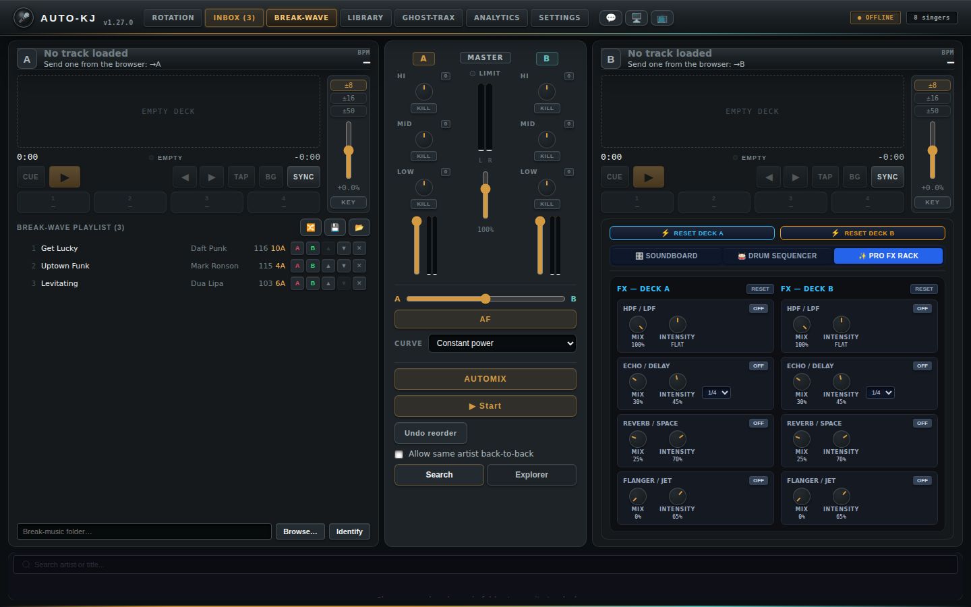Click the A–B crossfader slider
Viewport: 971px width, 607px height.
(x=486, y=299)
